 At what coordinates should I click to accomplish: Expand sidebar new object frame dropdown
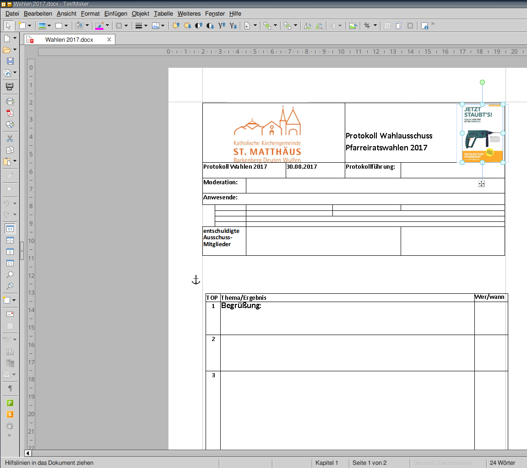pos(14,300)
